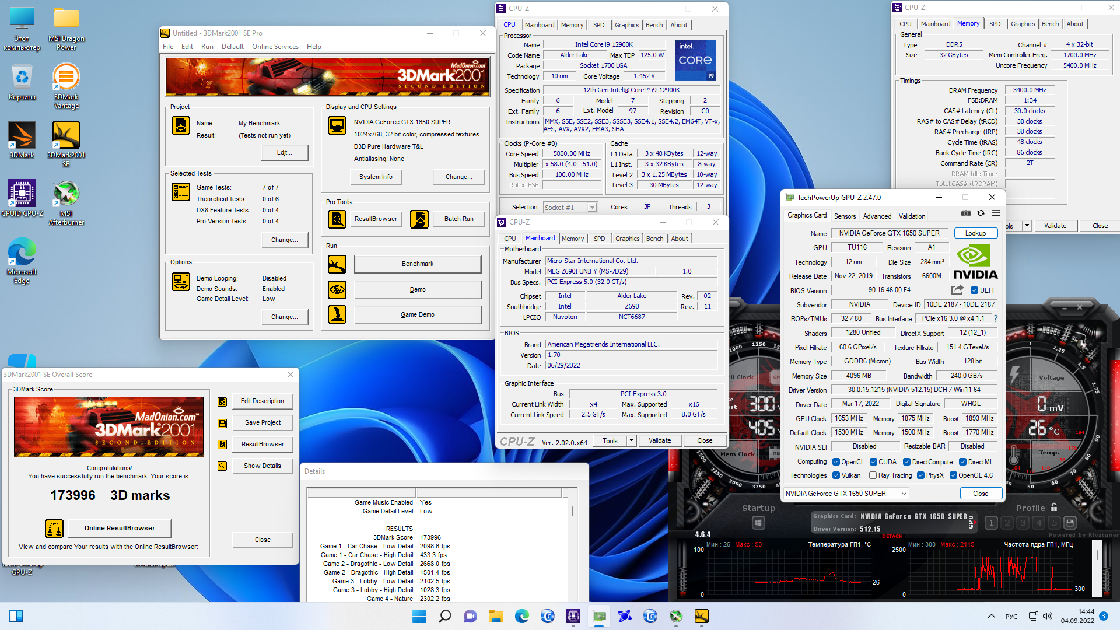Click the Afterburner Startup Windows icon

[x=758, y=523]
